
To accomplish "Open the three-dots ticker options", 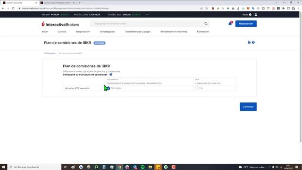I will [147, 15].
